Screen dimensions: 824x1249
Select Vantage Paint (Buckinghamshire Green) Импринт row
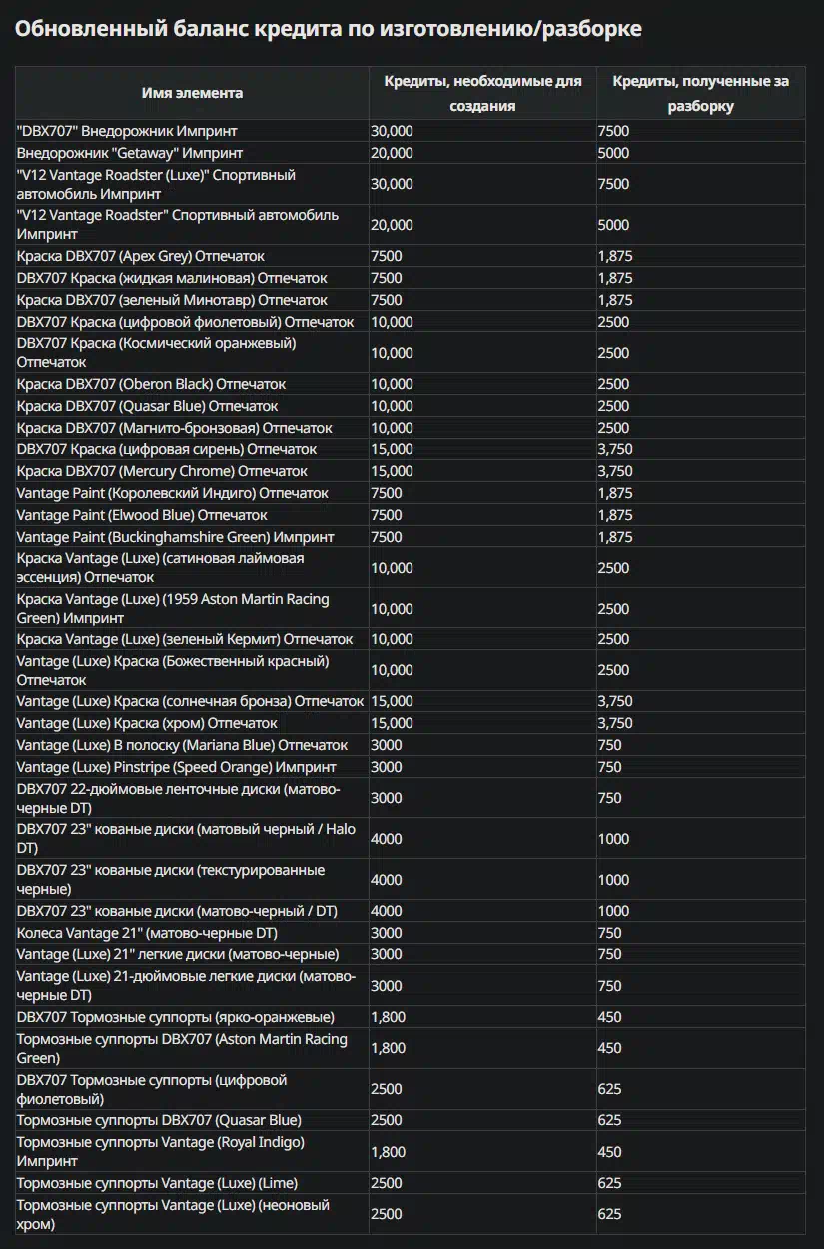click(412, 537)
